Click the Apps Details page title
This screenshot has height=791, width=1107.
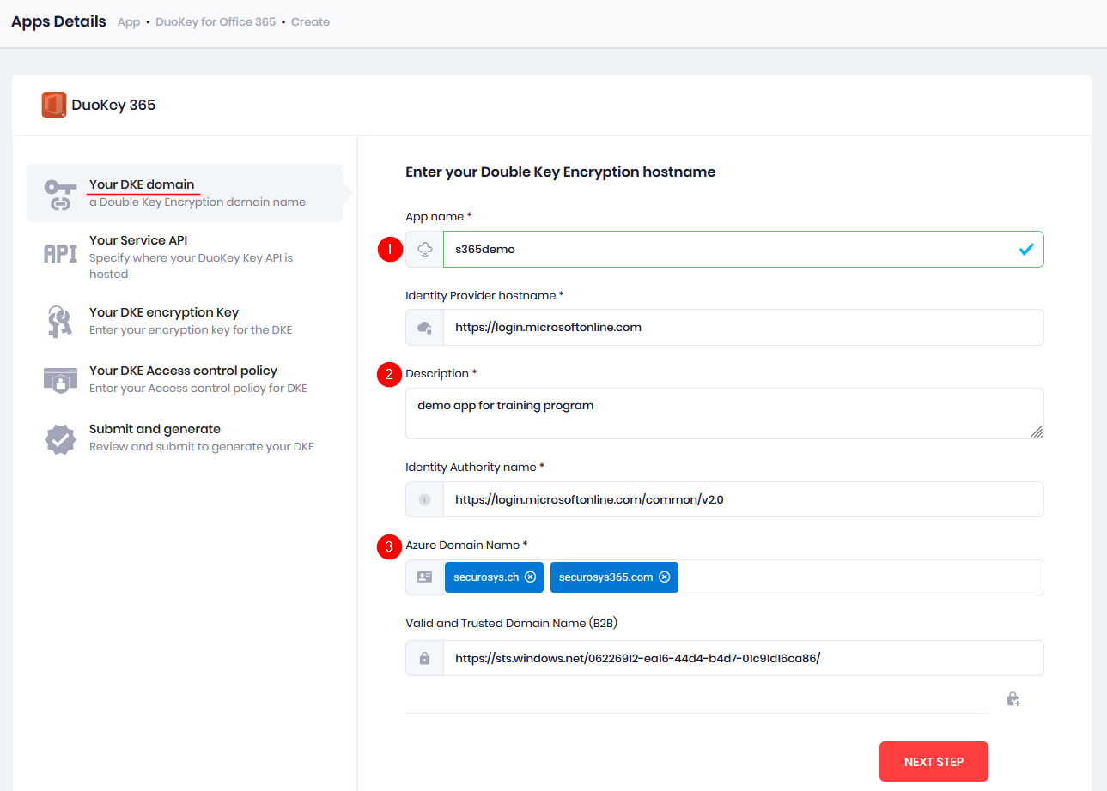pyautogui.click(x=58, y=21)
